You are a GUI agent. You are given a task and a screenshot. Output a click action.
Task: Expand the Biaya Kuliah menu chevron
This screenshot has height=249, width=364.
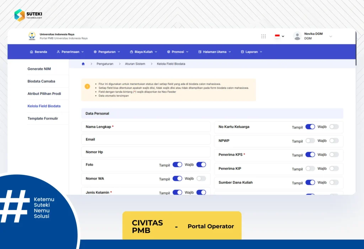coord(156,52)
